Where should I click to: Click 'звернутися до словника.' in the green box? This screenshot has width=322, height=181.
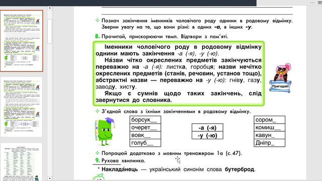click(x=134, y=100)
